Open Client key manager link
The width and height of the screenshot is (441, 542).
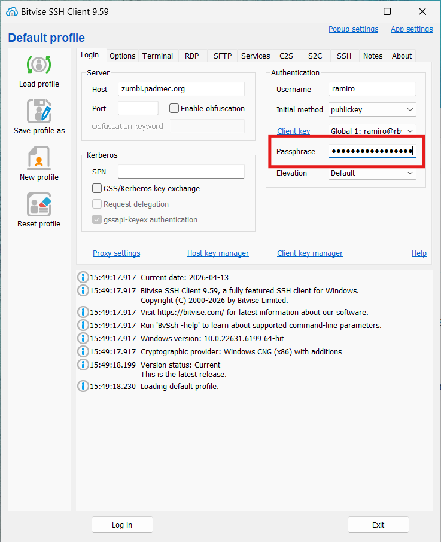click(310, 253)
